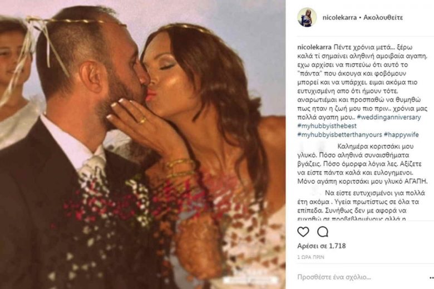Open the first commenter's blurred username
This screenshot has width=434, height=289.
tap(316, 146)
